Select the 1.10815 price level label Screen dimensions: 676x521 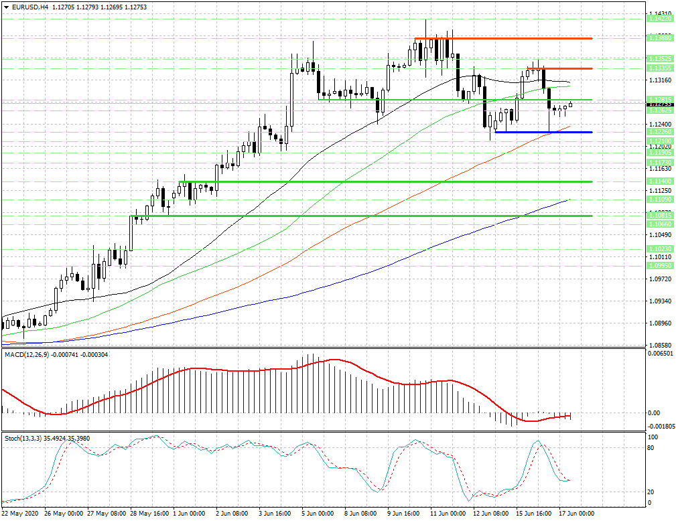coord(660,215)
